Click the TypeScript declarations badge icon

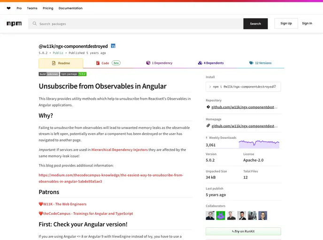click(x=113, y=46)
